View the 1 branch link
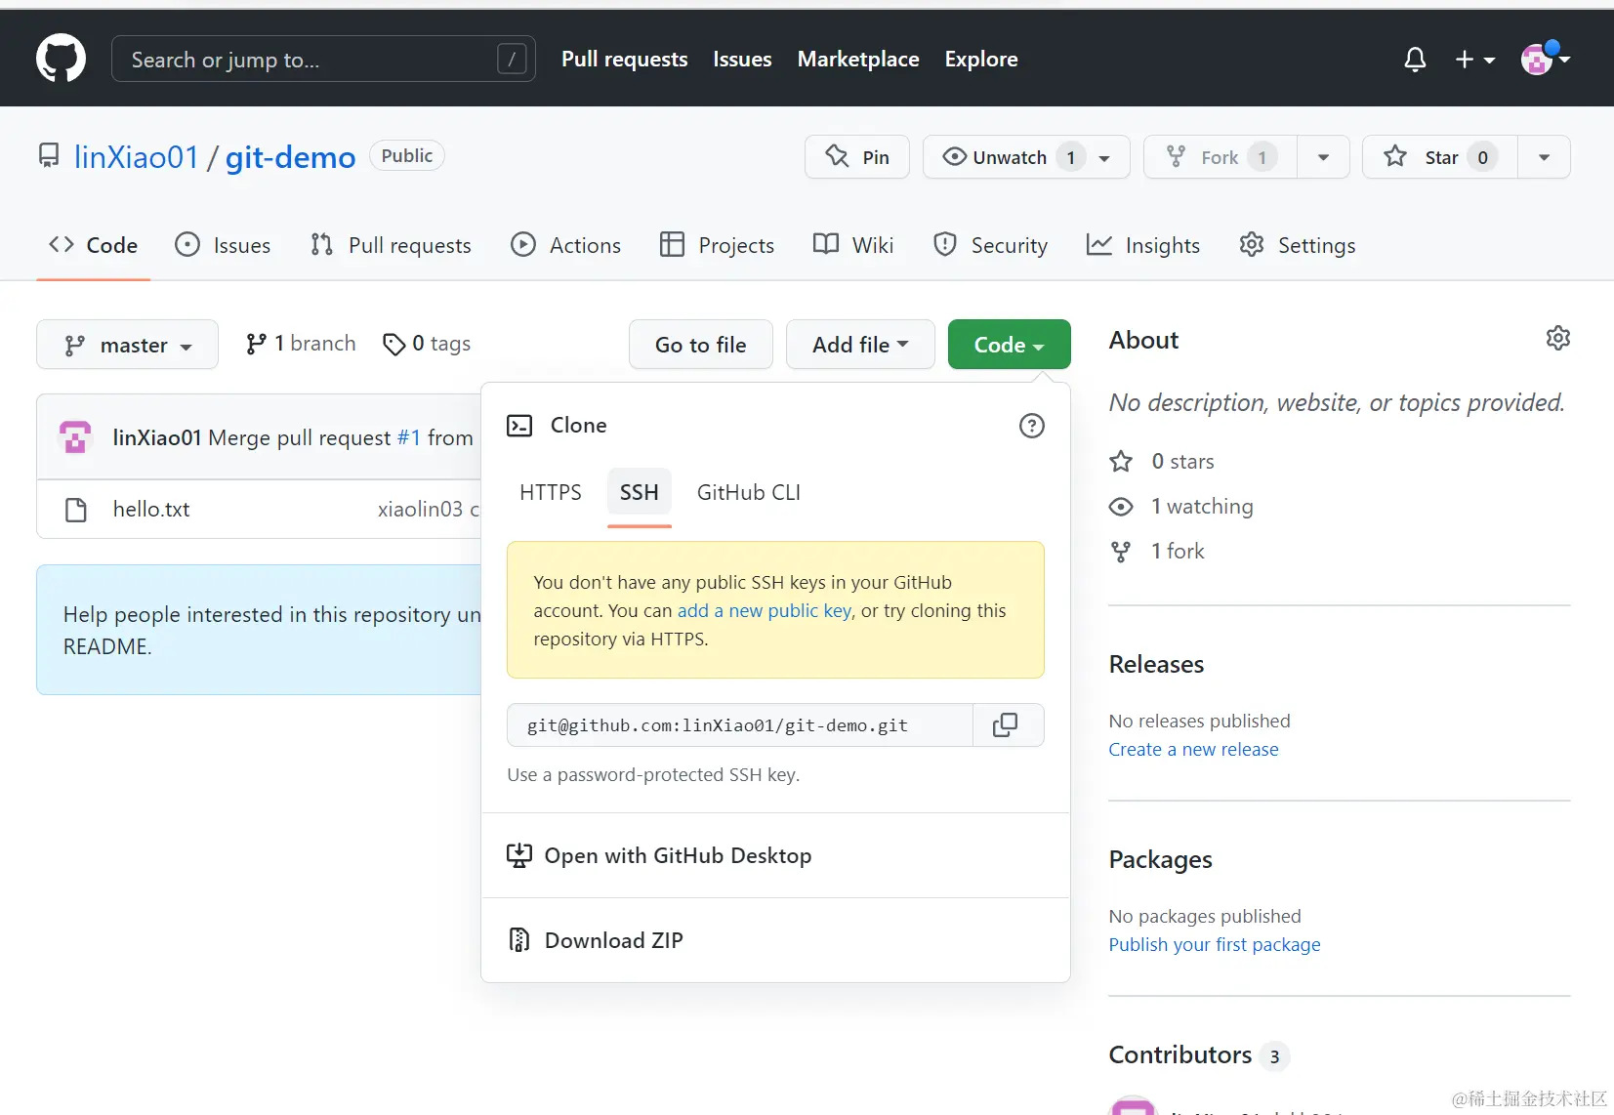 (x=301, y=344)
